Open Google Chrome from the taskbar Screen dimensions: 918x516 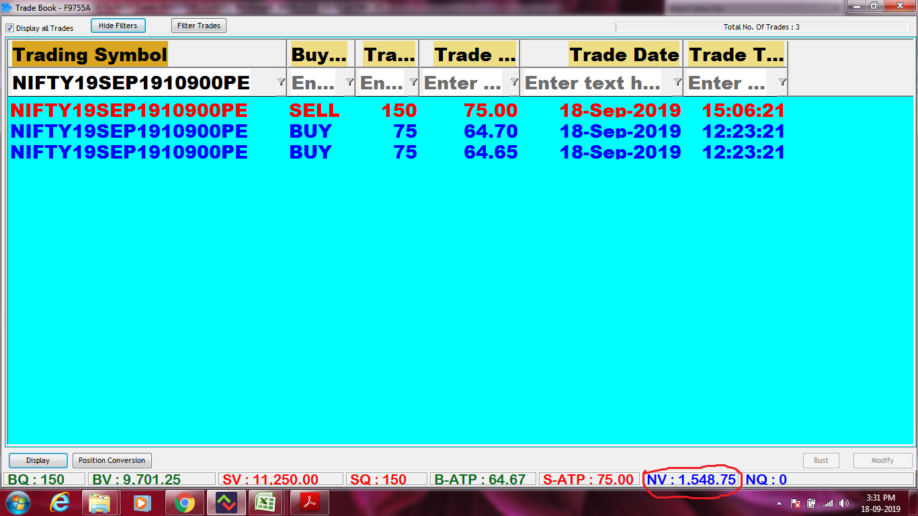(184, 503)
